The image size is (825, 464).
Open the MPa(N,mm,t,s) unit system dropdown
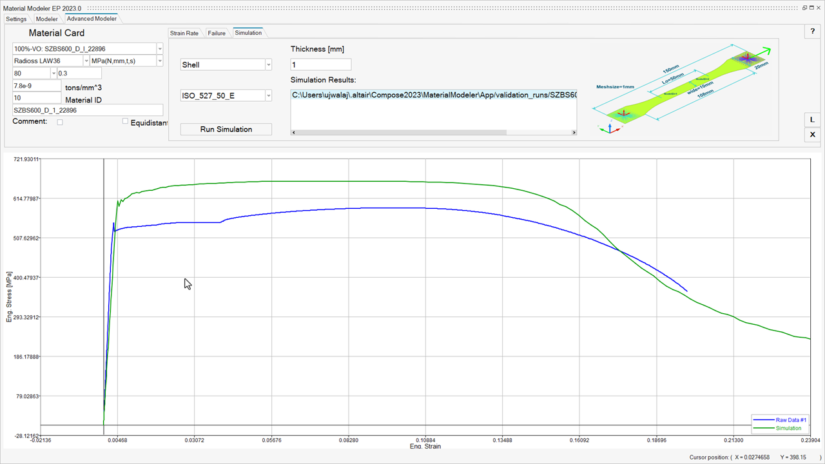[x=160, y=61]
